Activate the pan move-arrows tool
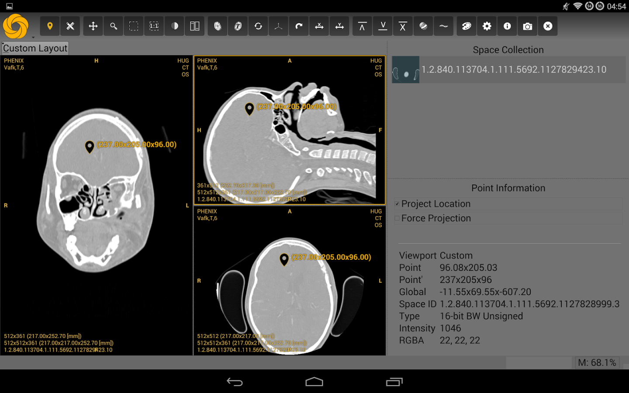The image size is (629, 393). pyautogui.click(x=93, y=26)
